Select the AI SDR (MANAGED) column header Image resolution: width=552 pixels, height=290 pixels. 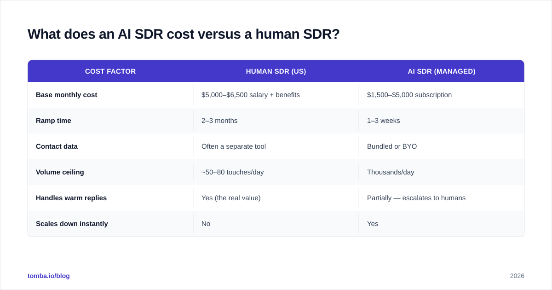pos(442,71)
